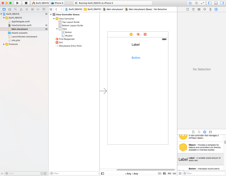Screen dimensions: 226x176
Task: Switch to Version editor mode
Action: [203, 3]
